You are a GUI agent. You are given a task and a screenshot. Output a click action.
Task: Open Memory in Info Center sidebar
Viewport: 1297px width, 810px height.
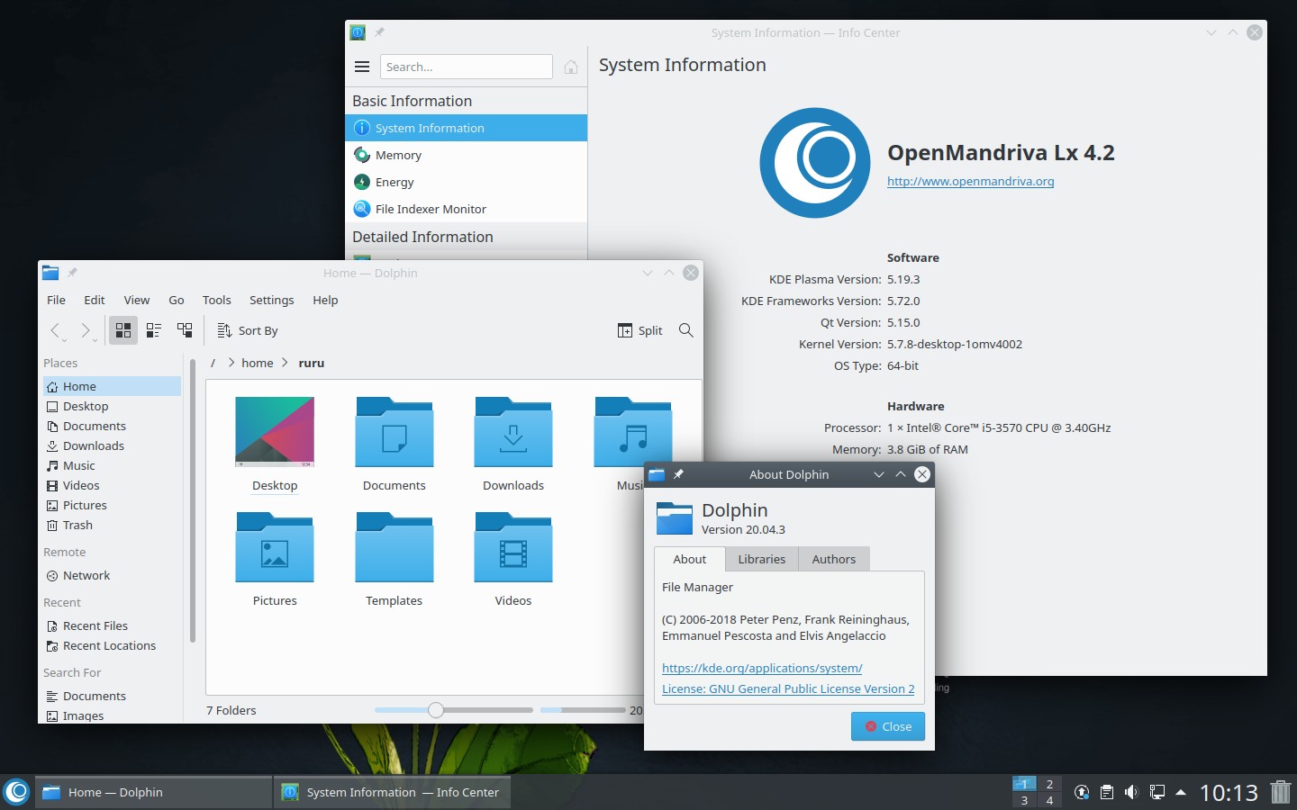[467, 155]
